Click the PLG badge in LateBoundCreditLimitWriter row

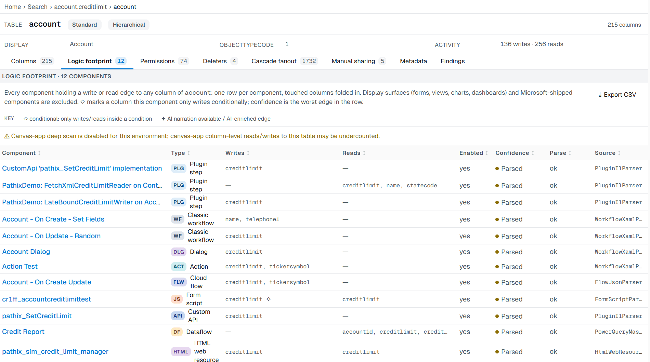click(179, 202)
